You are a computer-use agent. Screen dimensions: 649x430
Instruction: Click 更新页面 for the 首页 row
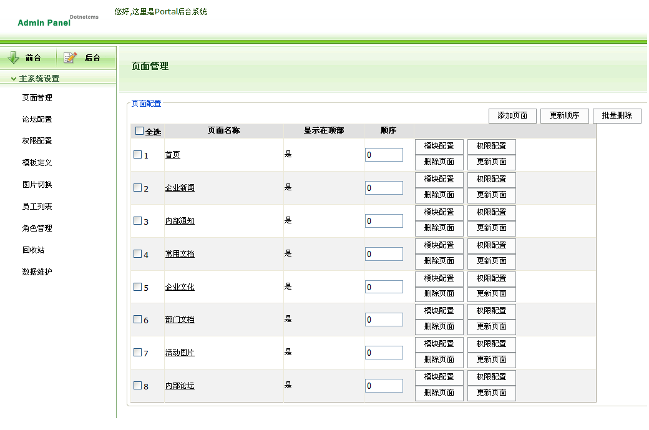pyautogui.click(x=491, y=162)
